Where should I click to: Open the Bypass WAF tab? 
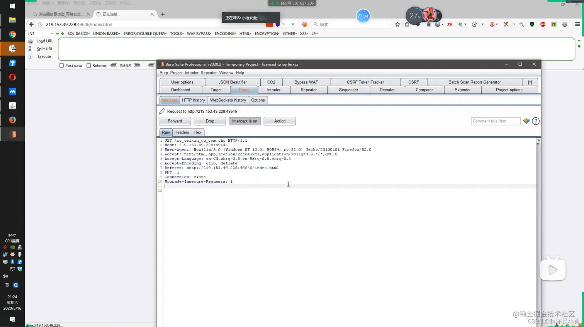click(306, 82)
